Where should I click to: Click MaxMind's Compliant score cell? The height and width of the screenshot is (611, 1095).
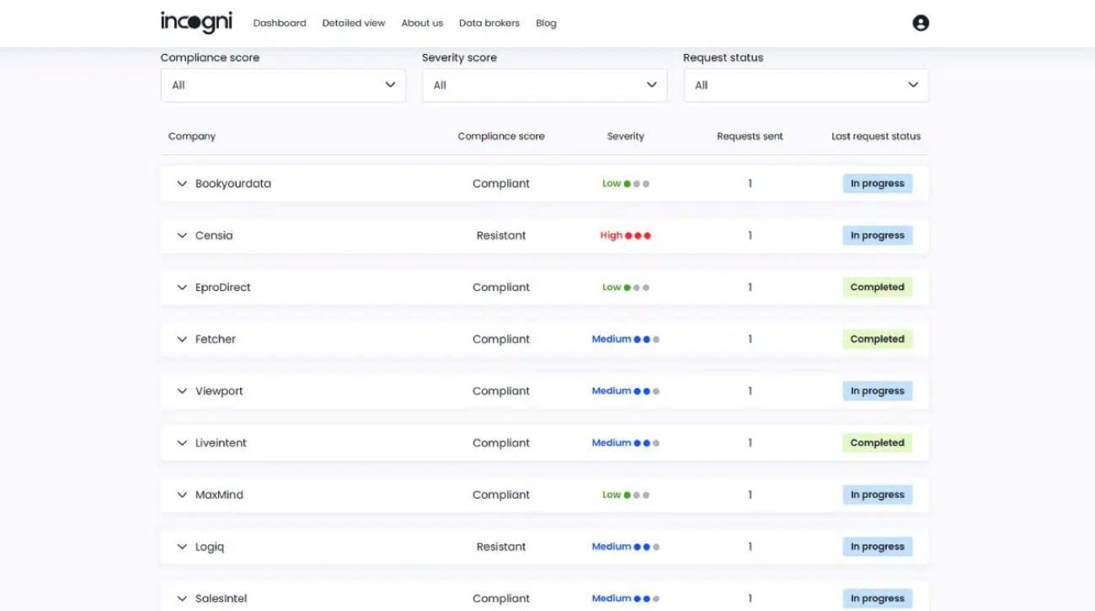[501, 496]
